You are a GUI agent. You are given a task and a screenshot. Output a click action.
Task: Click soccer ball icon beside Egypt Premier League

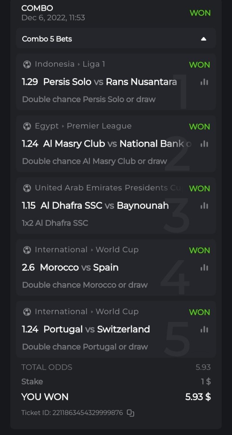[27, 126]
